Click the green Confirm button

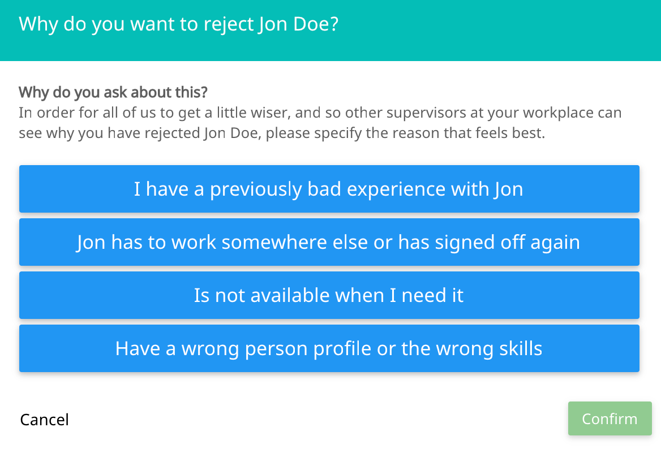pyautogui.click(x=610, y=418)
